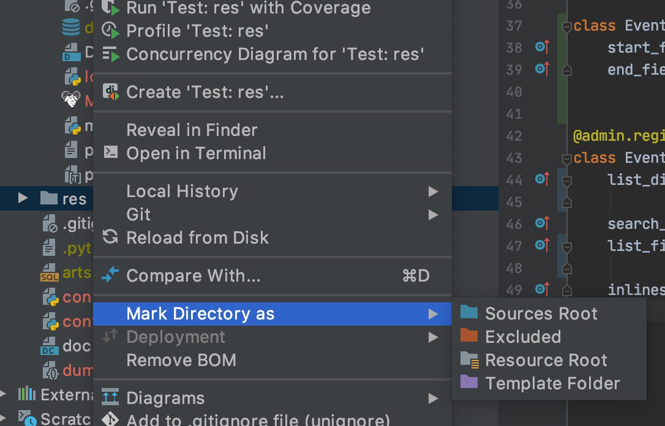The height and width of the screenshot is (426, 665).
Task: Collapse the fold marker on line 43
Action: 566,159
